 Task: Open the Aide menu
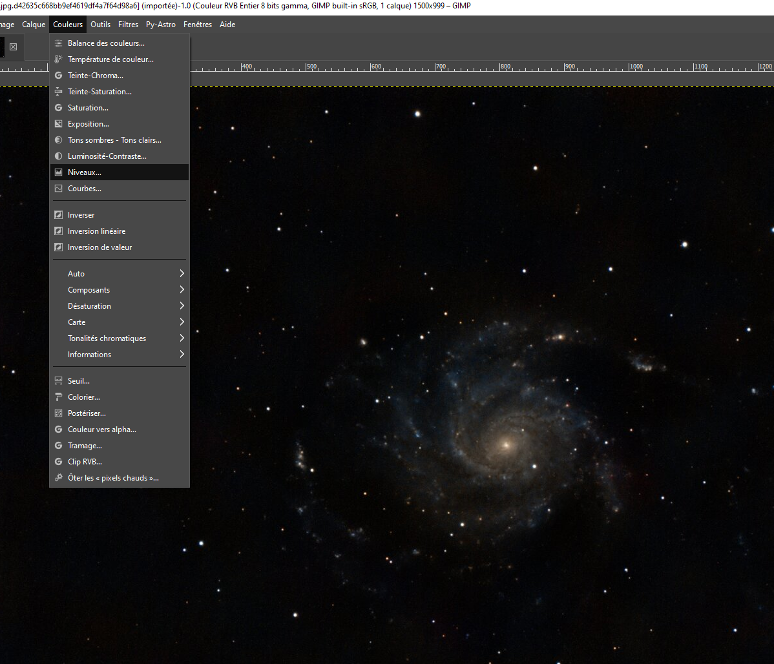point(227,25)
